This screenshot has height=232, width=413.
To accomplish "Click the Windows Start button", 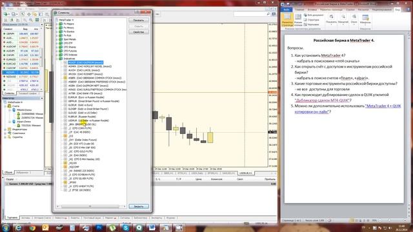I will pos(6,227).
